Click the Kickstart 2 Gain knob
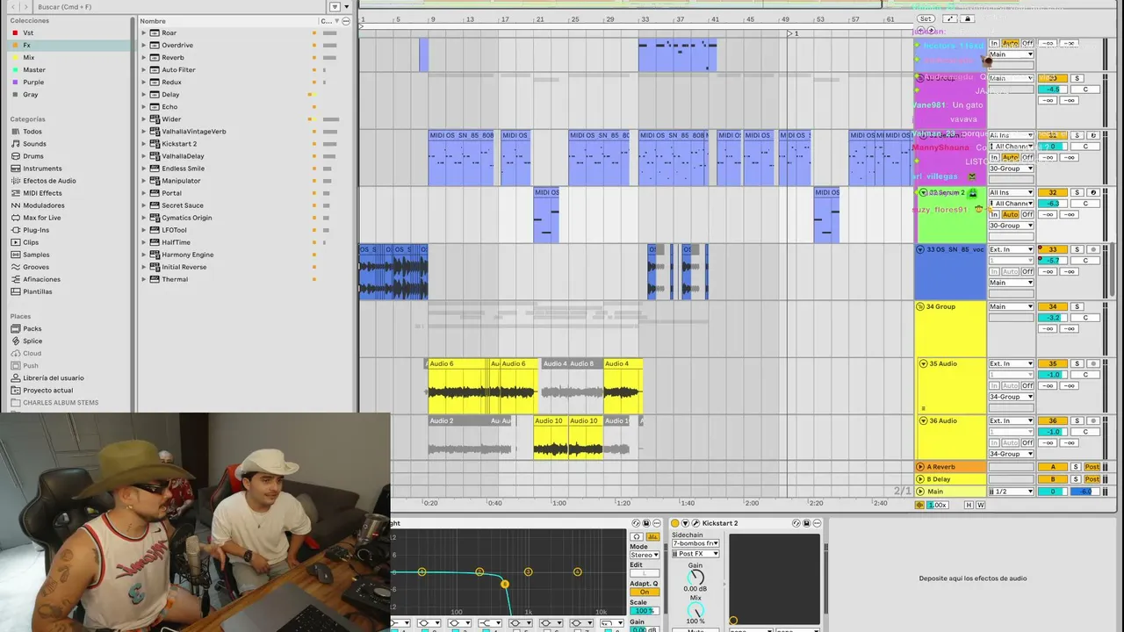 point(695,578)
